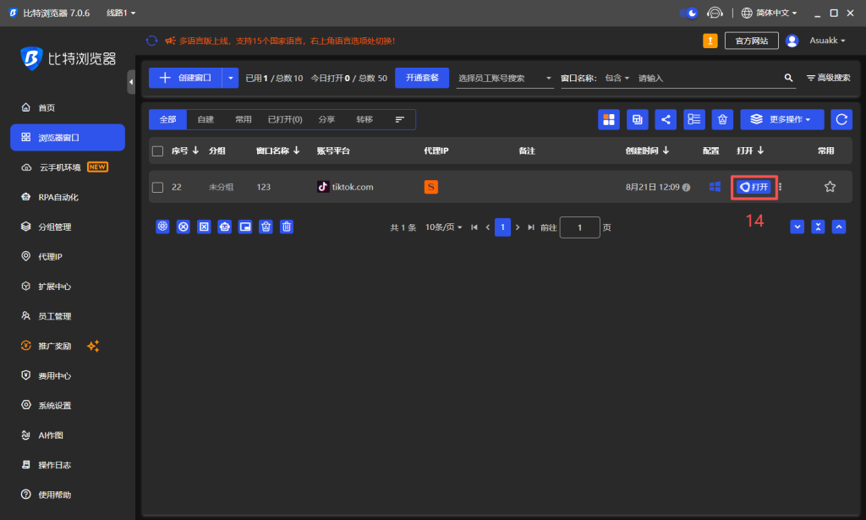This screenshot has width=866, height=520.
Task: Open the 官方网站 link
Action: 751,40
